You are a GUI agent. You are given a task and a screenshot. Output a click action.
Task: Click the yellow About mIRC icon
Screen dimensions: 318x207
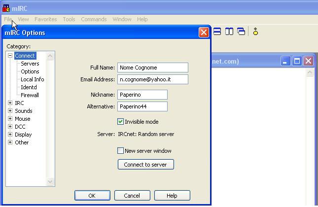click(x=255, y=32)
